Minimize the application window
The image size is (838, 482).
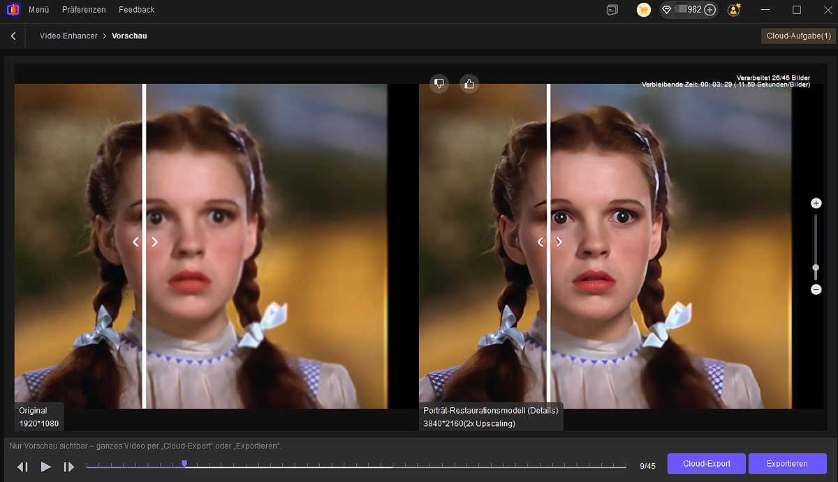pyautogui.click(x=766, y=10)
